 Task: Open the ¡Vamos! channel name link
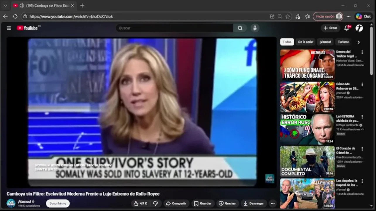click(24, 202)
